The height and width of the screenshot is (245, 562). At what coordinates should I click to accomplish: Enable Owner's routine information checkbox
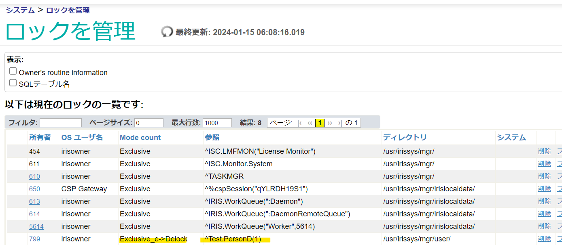click(x=13, y=71)
